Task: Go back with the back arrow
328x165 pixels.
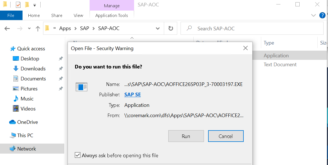Action: [x=7, y=28]
